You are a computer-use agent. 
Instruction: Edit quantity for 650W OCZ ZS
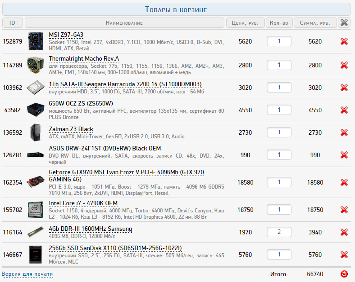(279, 110)
